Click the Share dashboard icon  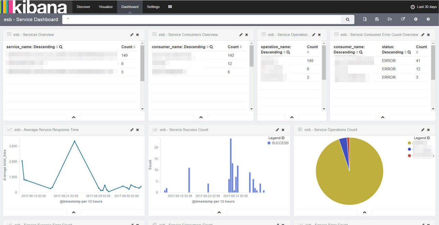click(403, 20)
